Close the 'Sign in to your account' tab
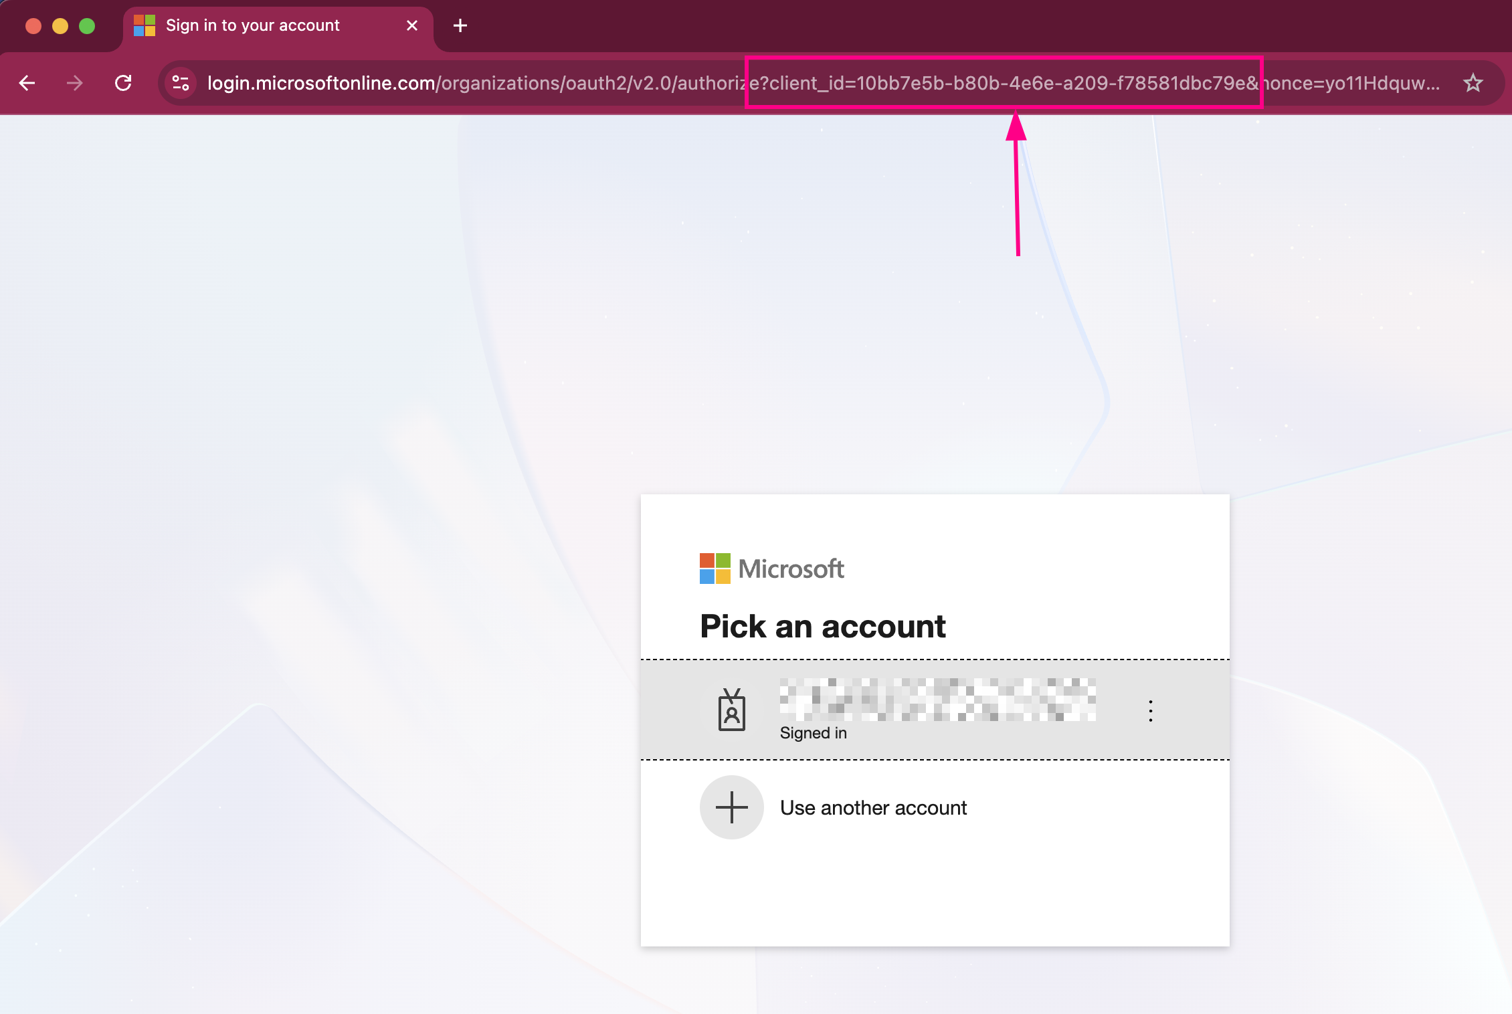 [x=412, y=25]
